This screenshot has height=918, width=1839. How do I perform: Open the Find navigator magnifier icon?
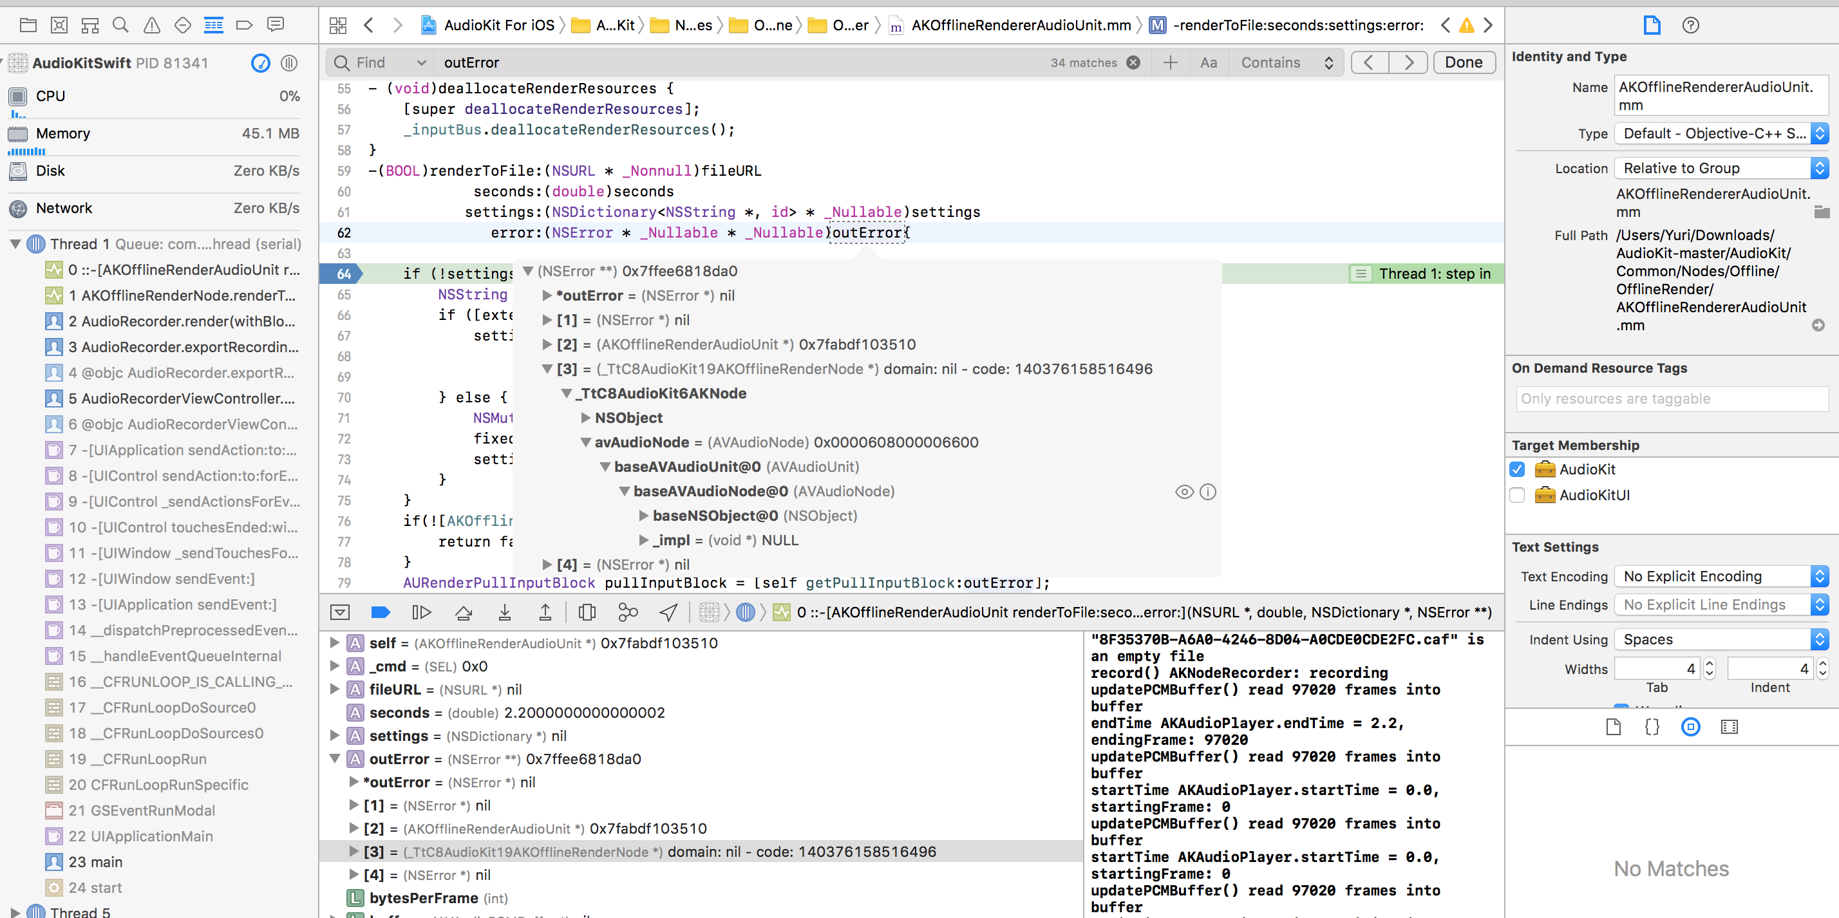[x=120, y=26]
